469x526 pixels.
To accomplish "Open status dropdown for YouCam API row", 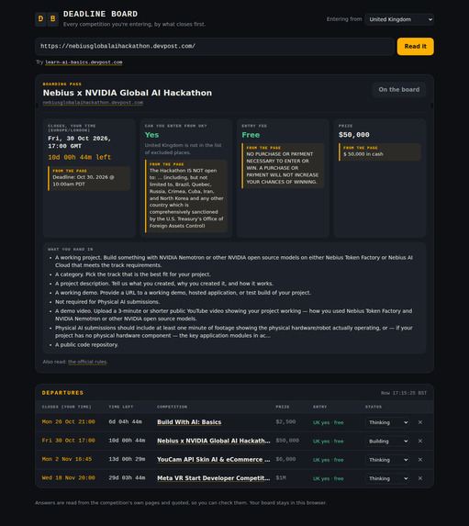I will tap(388, 460).
